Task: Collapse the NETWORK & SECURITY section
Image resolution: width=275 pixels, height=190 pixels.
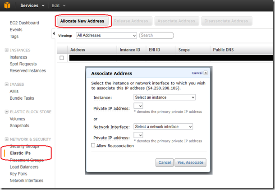Action: [6, 139]
